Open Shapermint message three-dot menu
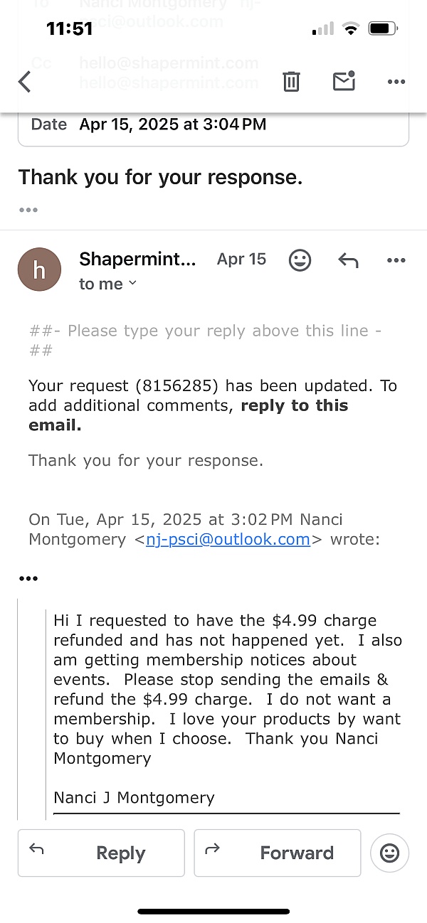Viewport: 427px width, 923px height. (x=396, y=260)
